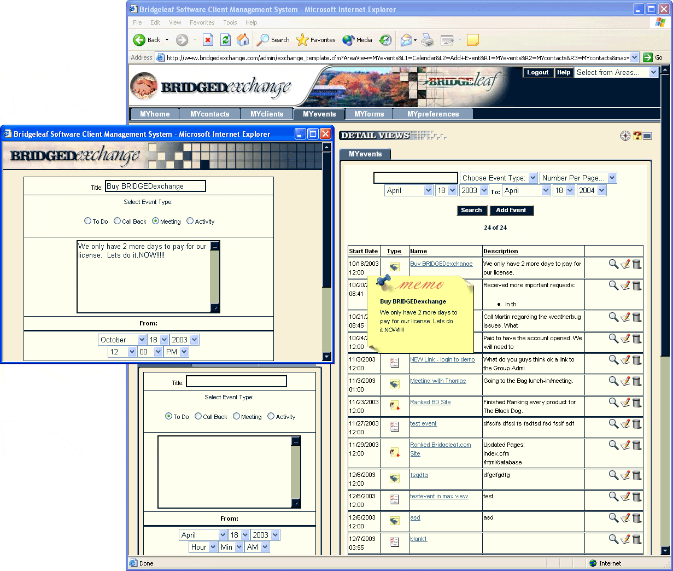Click the Refresh page icon
Image resolution: width=673 pixels, height=571 pixels.
click(x=225, y=40)
